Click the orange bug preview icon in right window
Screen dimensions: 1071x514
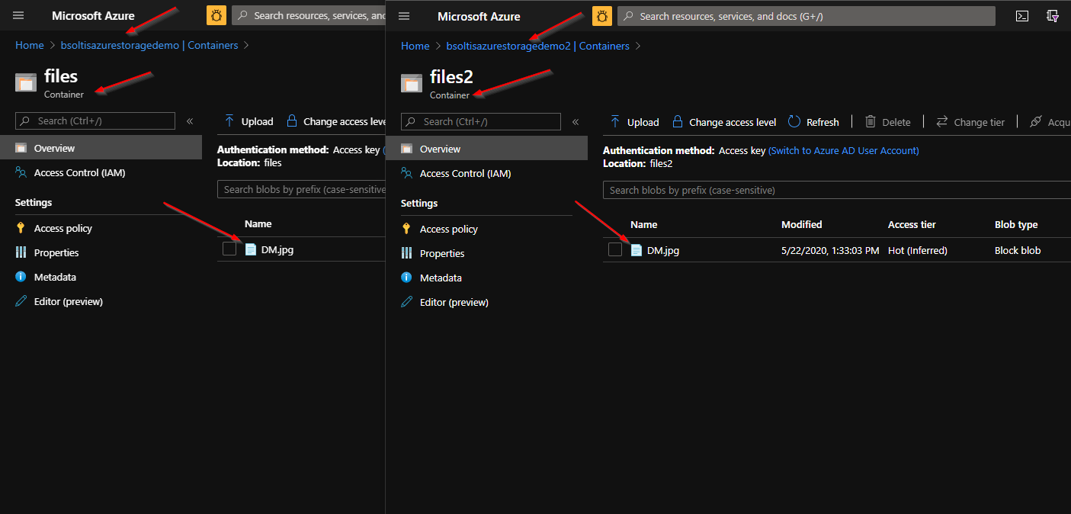[602, 16]
